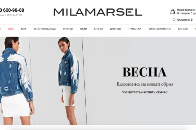Click Посмотреть и купить сейчас link
This screenshot has width=196, height=130.
click(144, 92)
